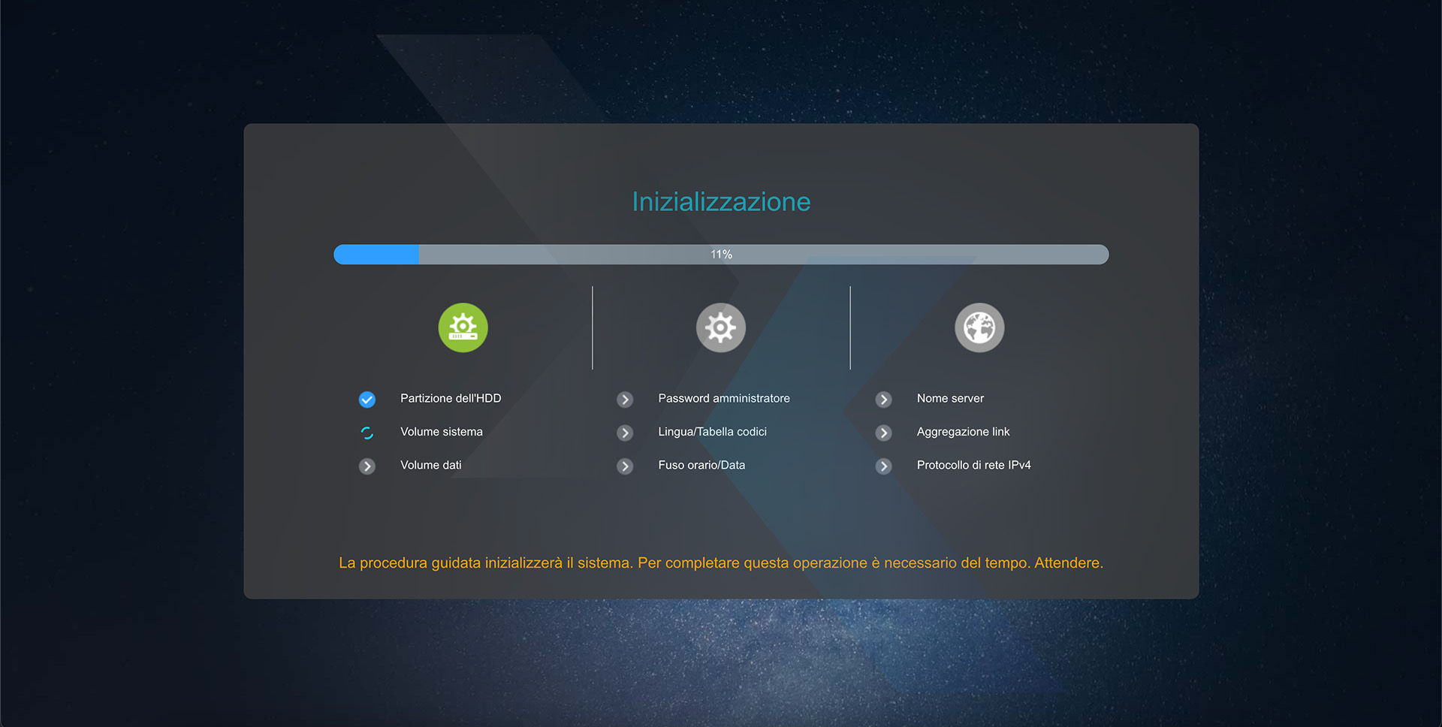Click arrow icon next to Lingua/Tabella codici

click(625, 433)
